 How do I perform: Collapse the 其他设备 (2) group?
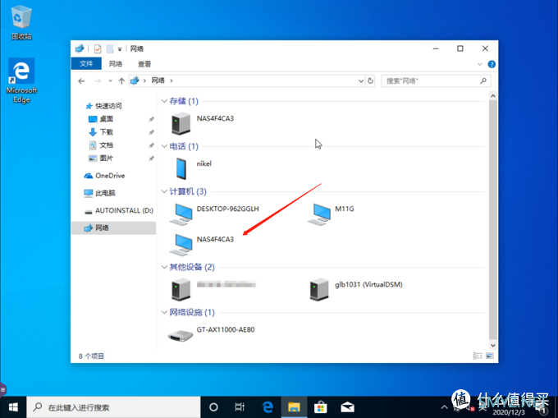[164, 267]
